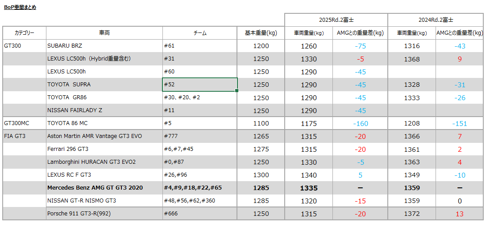Click the 1372 vehicle weight cell

pos(411,214)
